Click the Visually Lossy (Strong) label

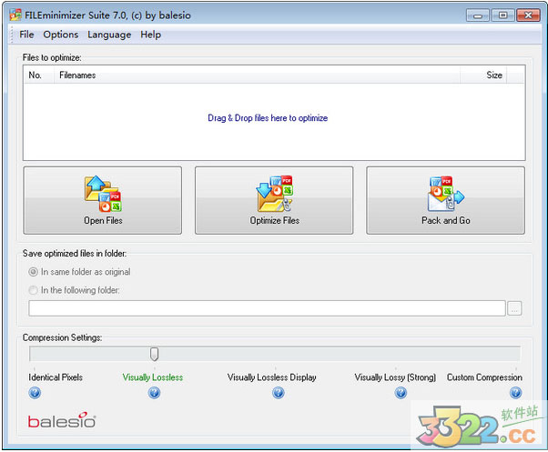[x=395, y=377]
